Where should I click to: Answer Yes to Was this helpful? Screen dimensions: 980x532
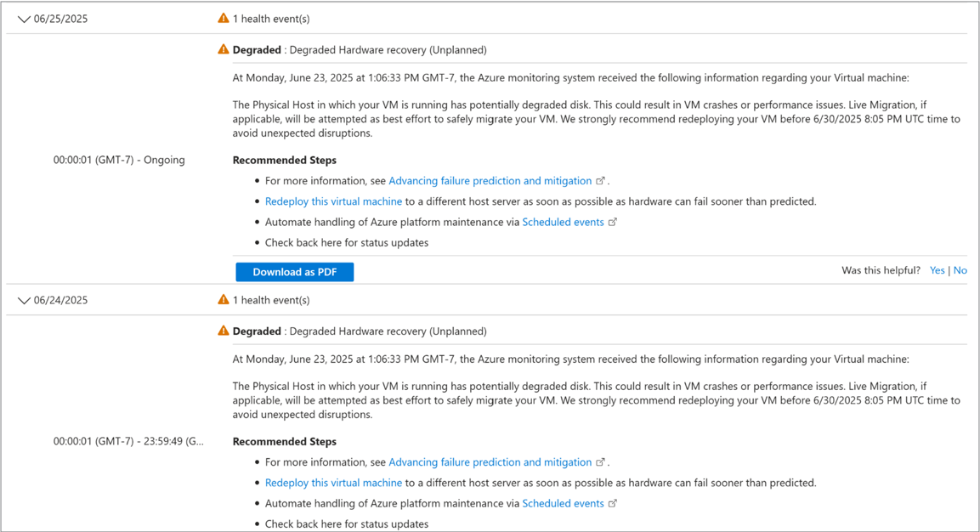[937, 270]
